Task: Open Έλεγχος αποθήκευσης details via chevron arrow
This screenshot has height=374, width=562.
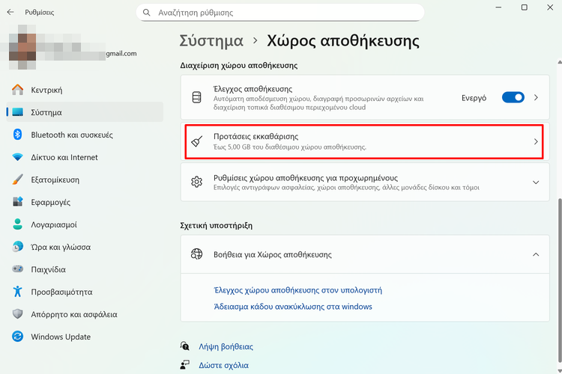Action: [x=536, y=98]
